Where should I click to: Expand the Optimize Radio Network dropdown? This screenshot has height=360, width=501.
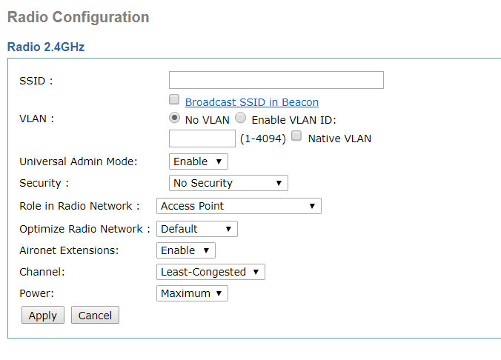point(197,229)
